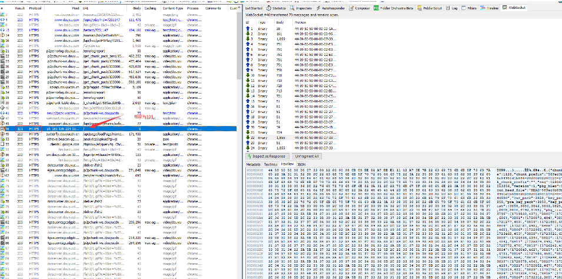Viewport: 562px width, 279px height.
Task: Click video icon of session 85
Action: (3, 237)
